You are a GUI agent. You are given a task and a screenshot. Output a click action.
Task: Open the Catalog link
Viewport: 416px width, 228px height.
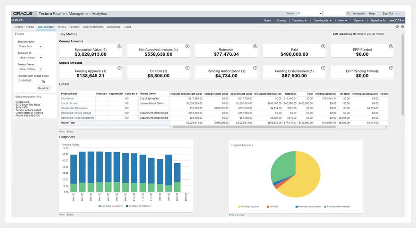click(x=282, y=20)
